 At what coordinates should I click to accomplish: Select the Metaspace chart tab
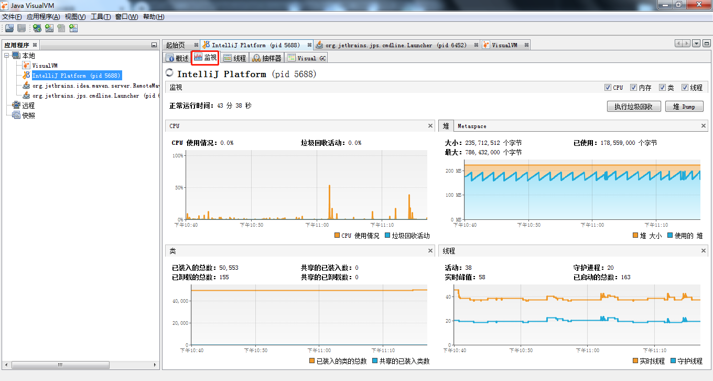coord(472,126)
